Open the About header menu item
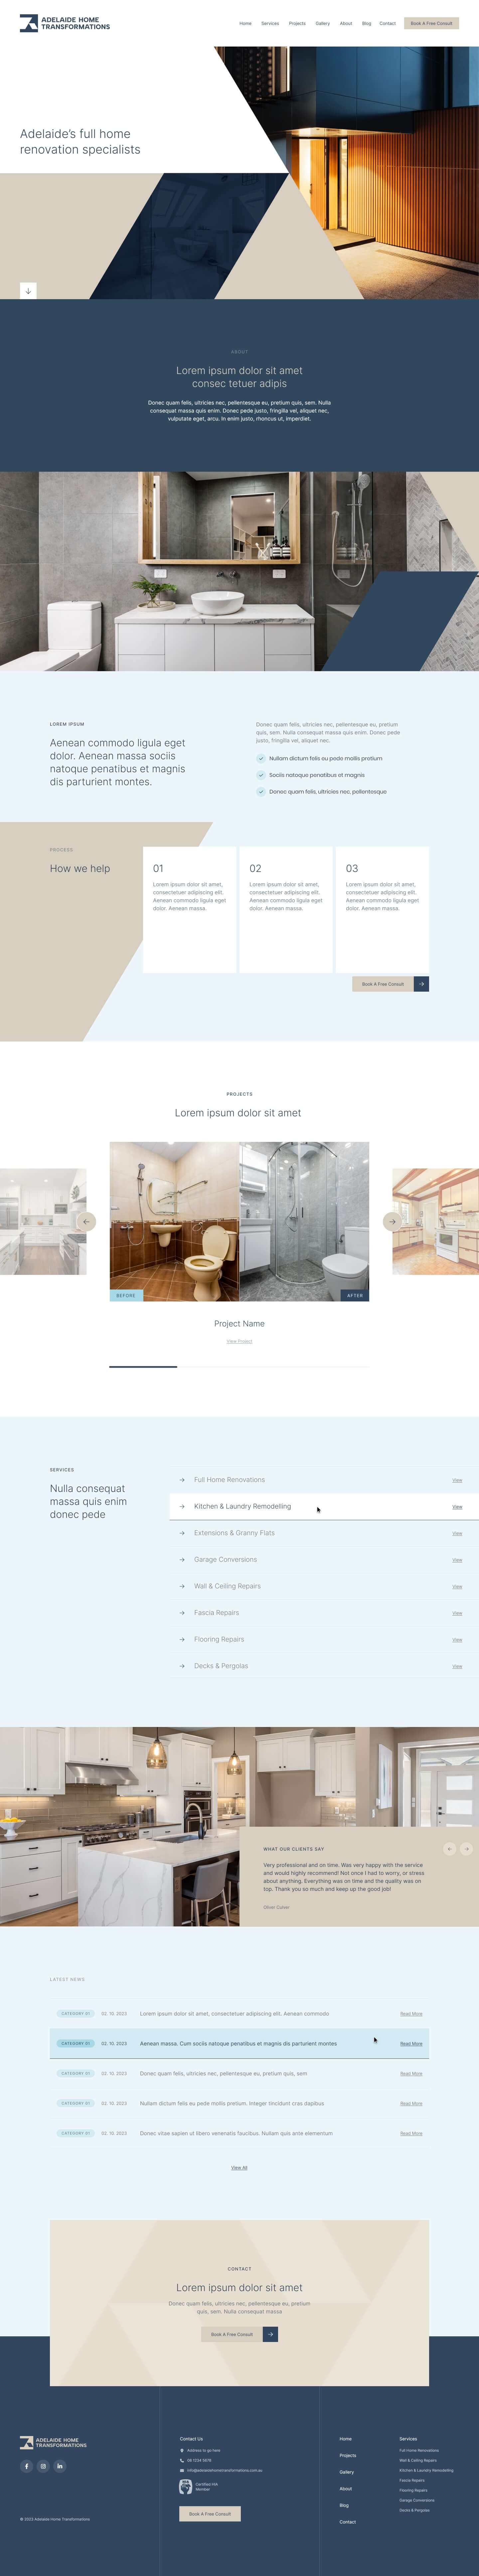Viewport: 479px width, 2576px height. 346,23
